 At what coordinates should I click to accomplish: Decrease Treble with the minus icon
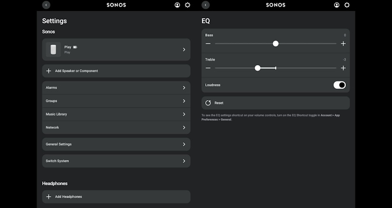[208, 68]
